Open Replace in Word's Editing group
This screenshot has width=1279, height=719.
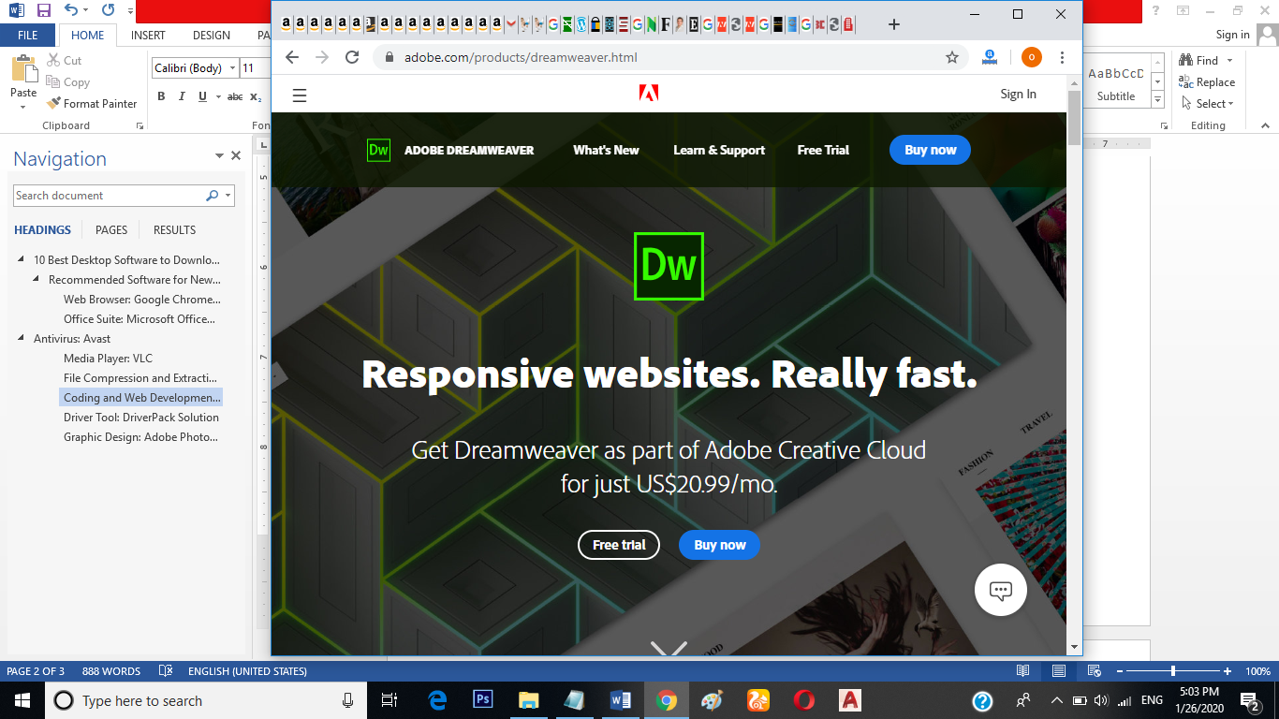(1207, 82)
